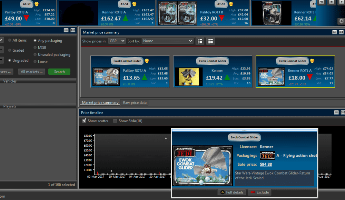Select the Ungraded radio button
Viewport: 345px width, 200px height.
click(x=10, y=60)
